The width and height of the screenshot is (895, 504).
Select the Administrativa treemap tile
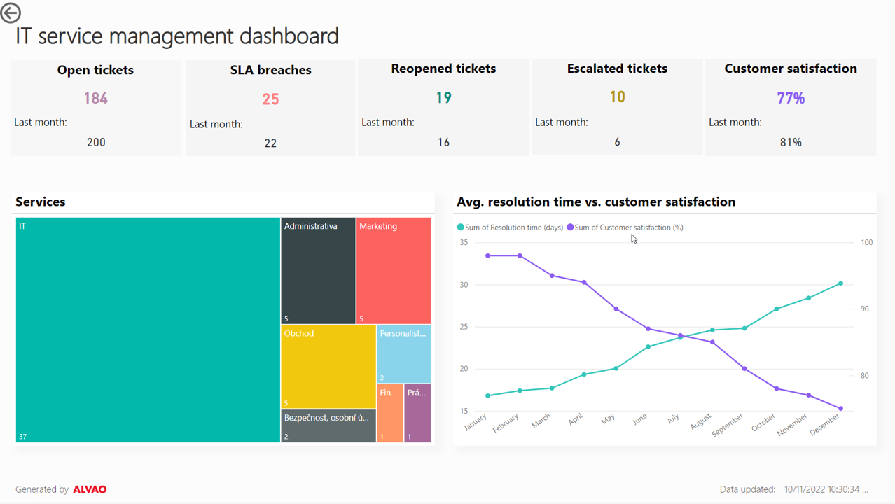point(318,271)
